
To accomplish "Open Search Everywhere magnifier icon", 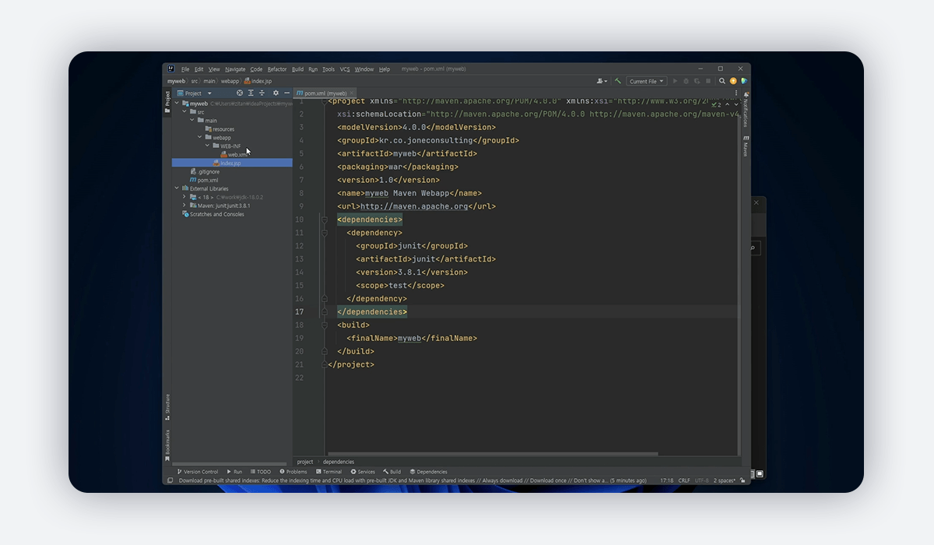I will 722,81.
